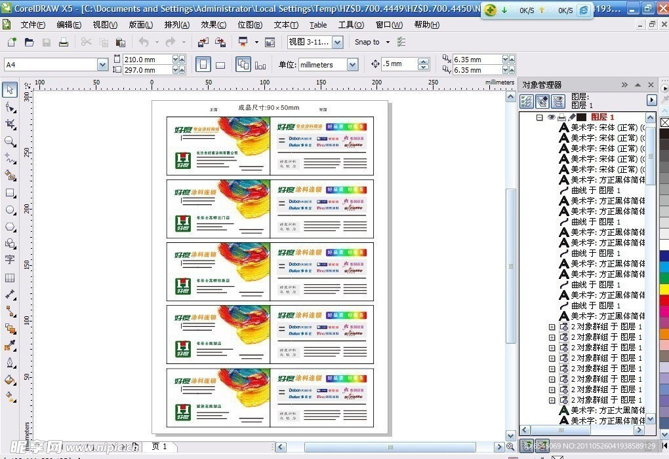Select the Freehand drawing tool

pos(10,158)
